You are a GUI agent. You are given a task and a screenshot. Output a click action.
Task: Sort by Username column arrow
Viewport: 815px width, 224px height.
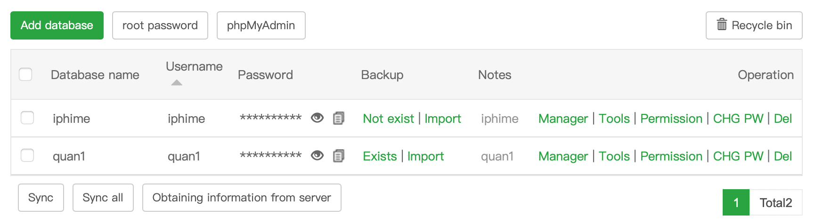(177, 83)
